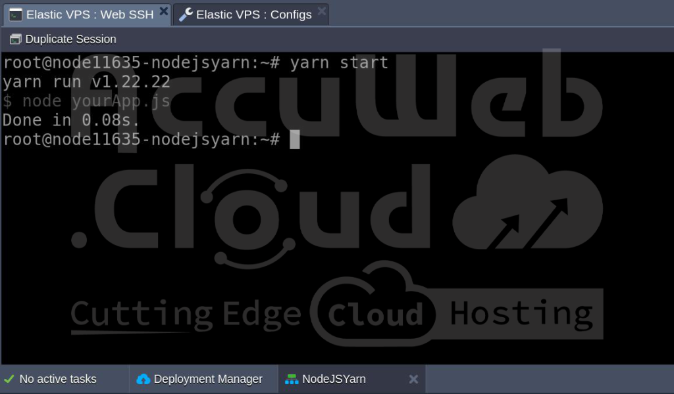
Task: Select the Elastic VPS : Web SSH tab
Action: click(x=89, y=14)
